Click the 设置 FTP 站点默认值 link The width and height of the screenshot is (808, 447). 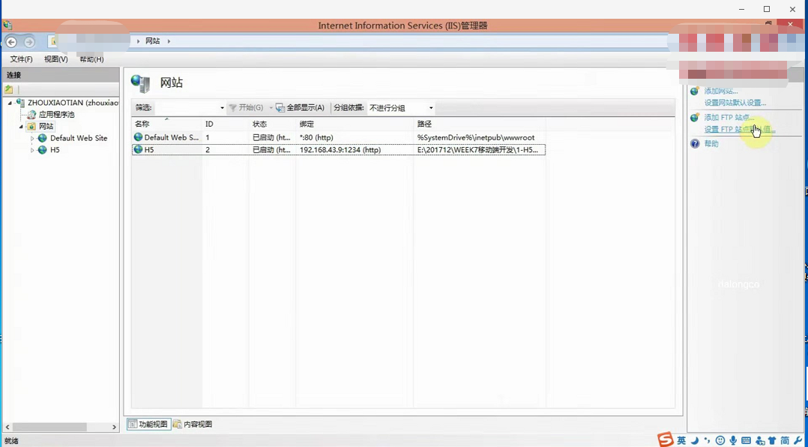(740, 130)
